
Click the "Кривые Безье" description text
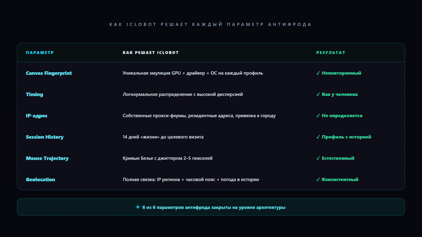167,158
